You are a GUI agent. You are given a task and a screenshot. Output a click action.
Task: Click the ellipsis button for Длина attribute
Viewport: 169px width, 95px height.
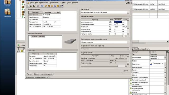coord(165,75)
